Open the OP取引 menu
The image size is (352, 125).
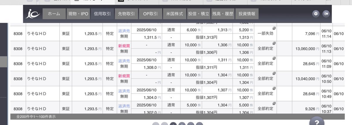[x=150, y=14]
